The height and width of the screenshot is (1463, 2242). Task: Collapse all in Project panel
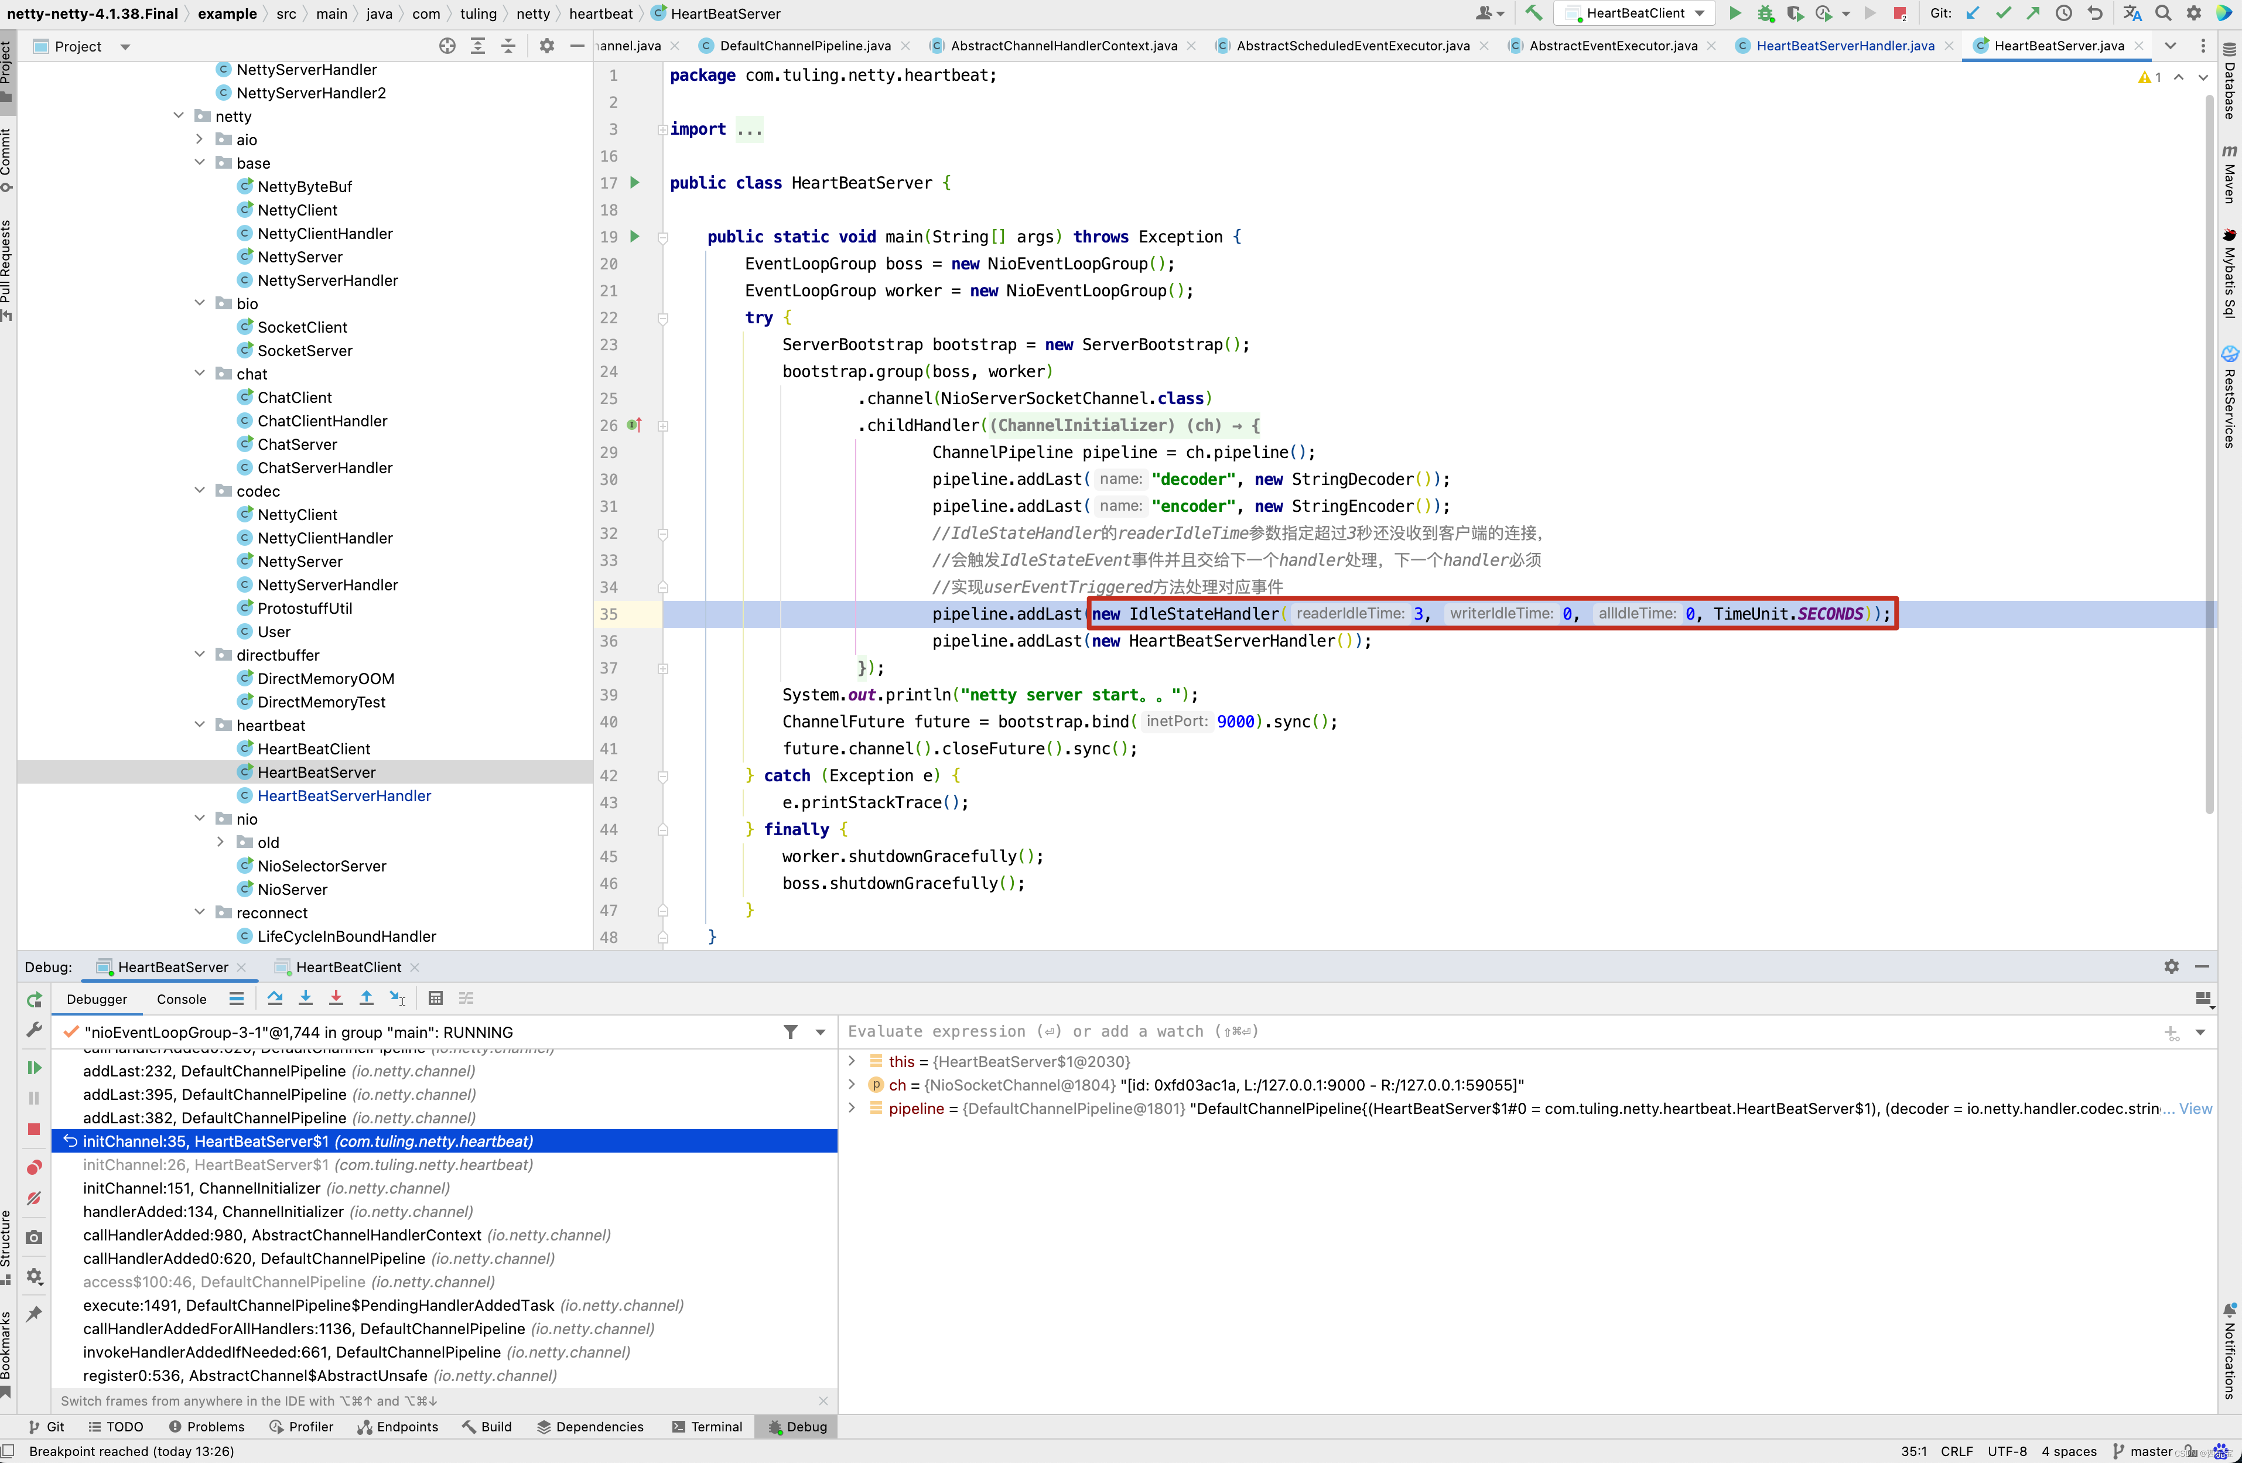coord(509,46)
